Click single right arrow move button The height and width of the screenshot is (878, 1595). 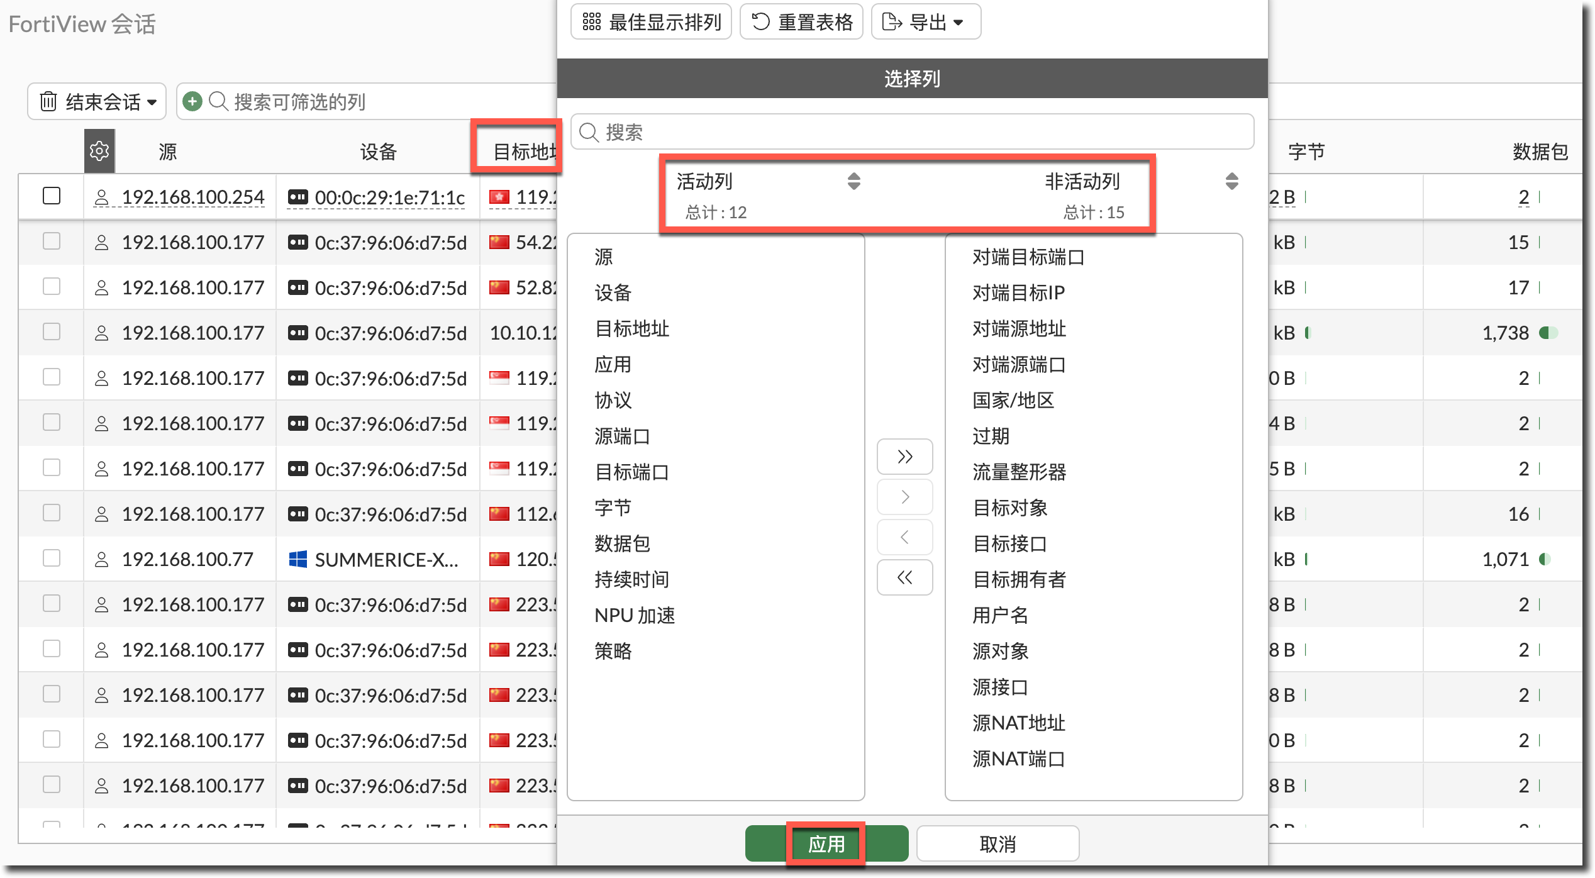tap(904, 497)
